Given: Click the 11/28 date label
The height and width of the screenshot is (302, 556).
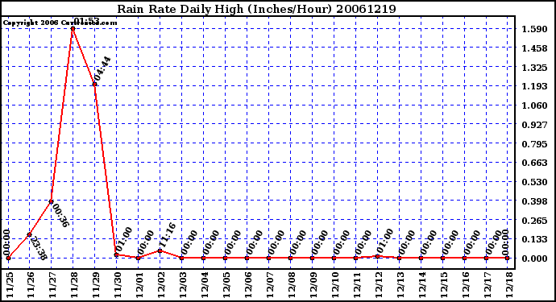Looking at the screenshot, I should (74, 285).
